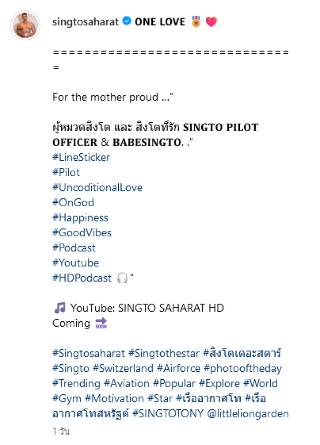This screenshot has width=320, height=445.
Task: Open the #SINGTOTONY hashtag
Action: pos(168,413)
